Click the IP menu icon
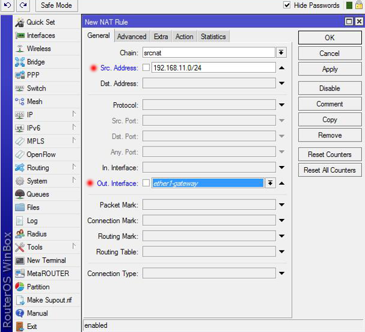Image resolution: width=365 pixels, height=332 pixels. pos(20,115)
